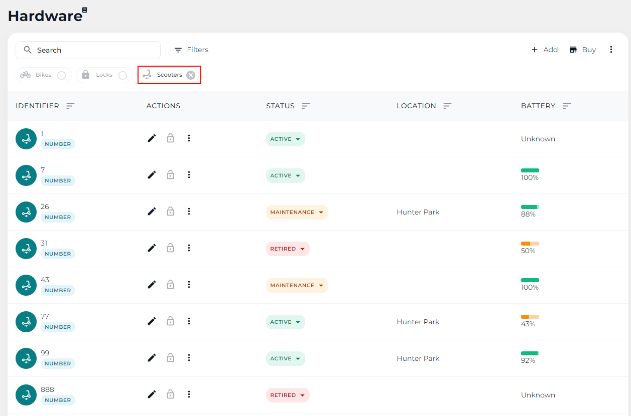Open Retired status dropdown for scooter 31
The width and height of the screenshot is (631, 416).
[x=288, y=249]
